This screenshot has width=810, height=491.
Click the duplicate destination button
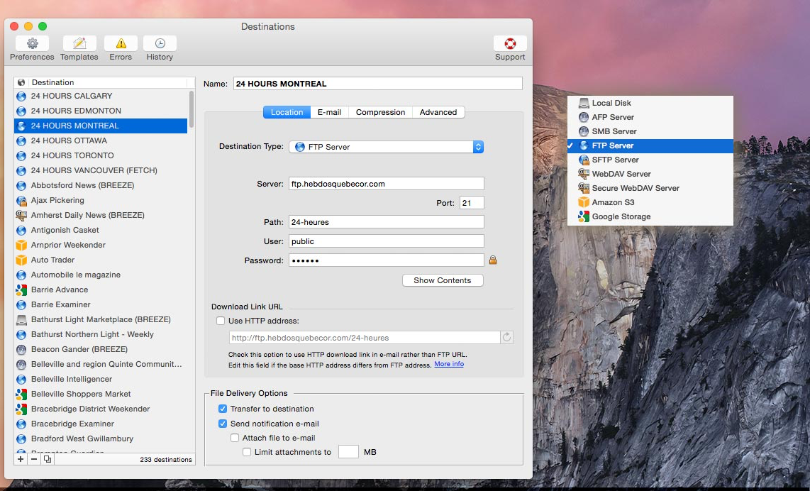47,459
